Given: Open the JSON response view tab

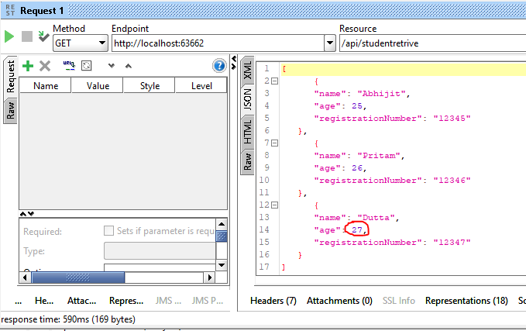Looking at the screenshot, I should click(248, 99).
